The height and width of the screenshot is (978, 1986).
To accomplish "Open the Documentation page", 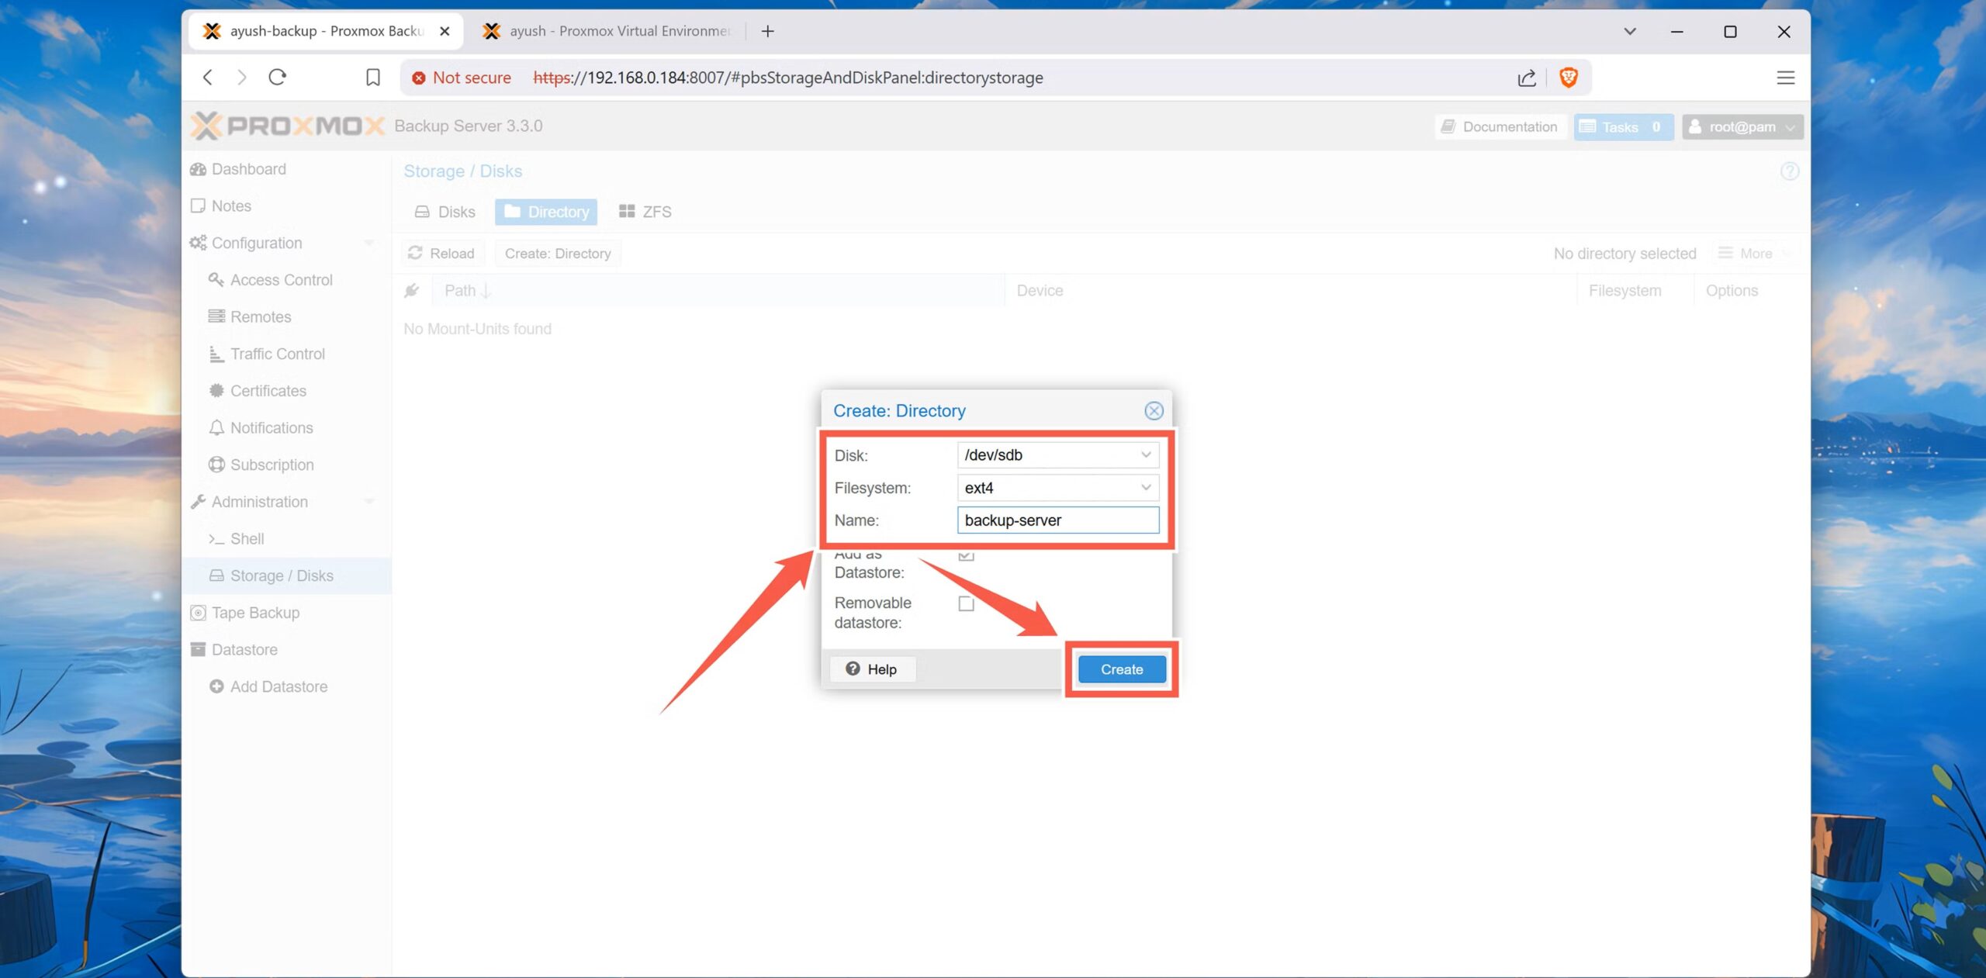I will 1500,126.
